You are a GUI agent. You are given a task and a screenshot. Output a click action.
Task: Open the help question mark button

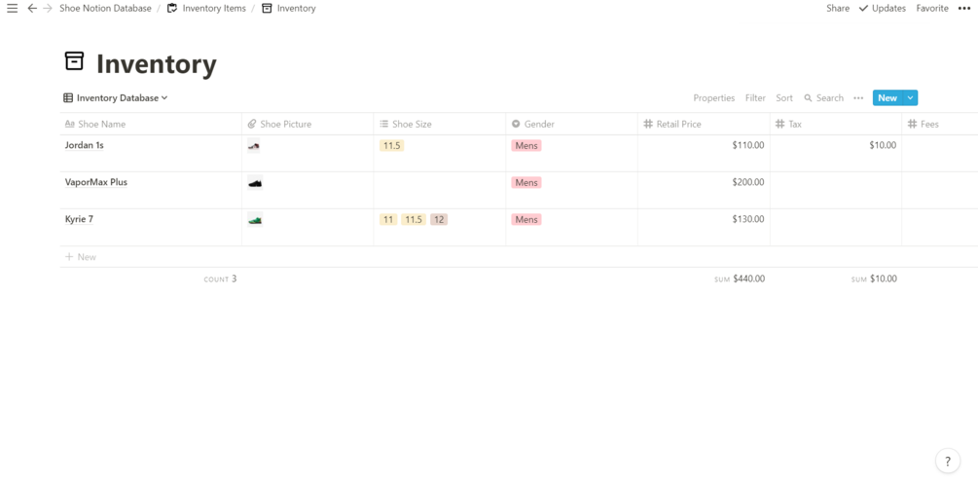[x=948, y=462]
